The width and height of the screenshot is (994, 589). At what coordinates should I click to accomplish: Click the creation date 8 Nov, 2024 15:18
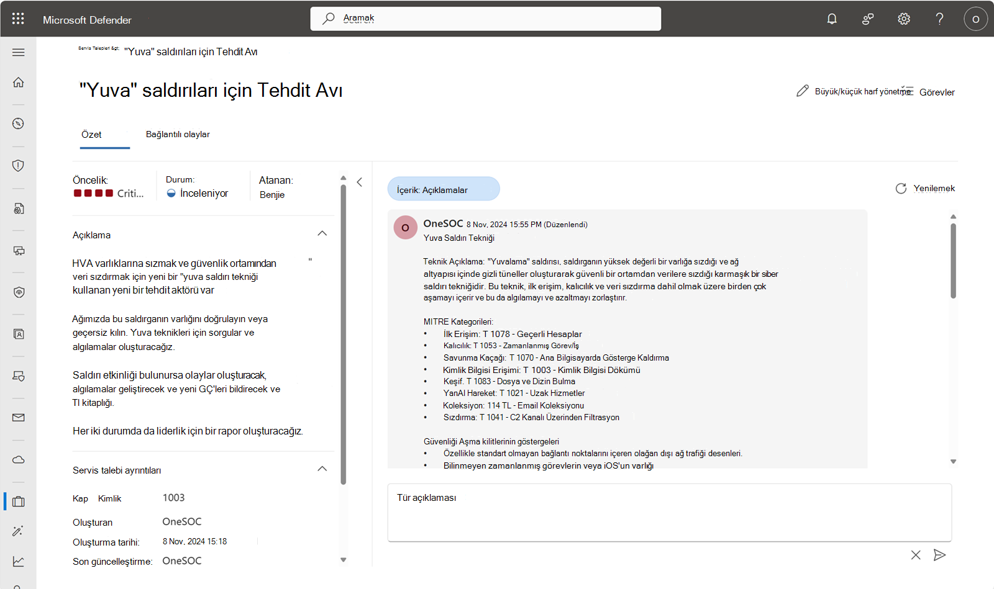(194, 541)
